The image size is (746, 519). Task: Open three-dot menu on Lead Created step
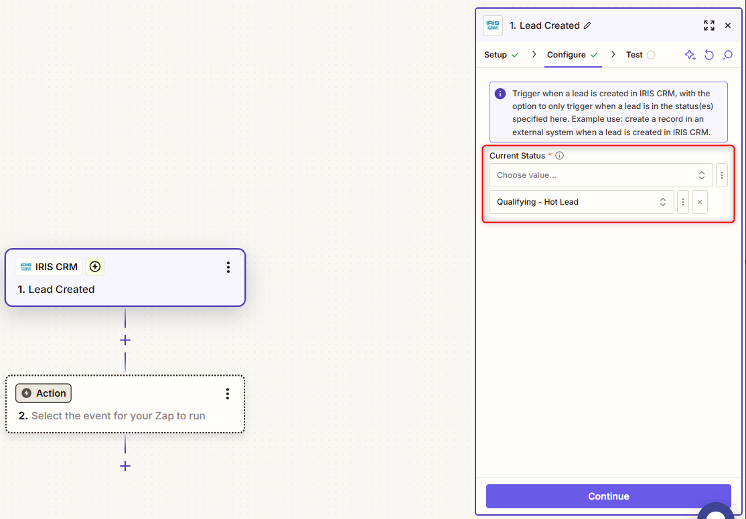pos(228,268)
